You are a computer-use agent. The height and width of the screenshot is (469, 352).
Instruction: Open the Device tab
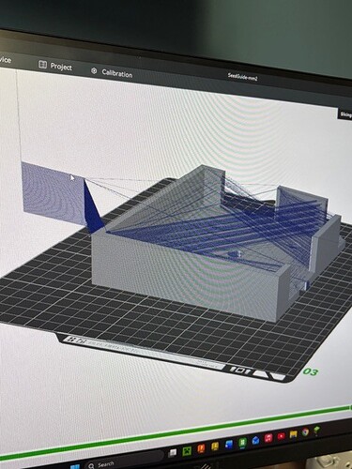click(x=5, y=59)
